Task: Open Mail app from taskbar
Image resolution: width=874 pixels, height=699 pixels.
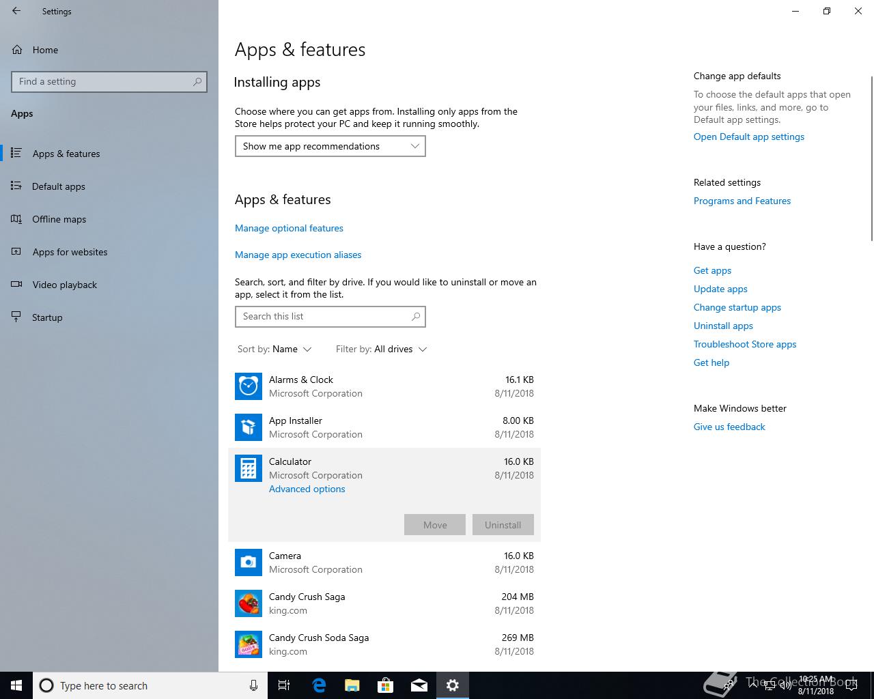Action: coord(419,685)
